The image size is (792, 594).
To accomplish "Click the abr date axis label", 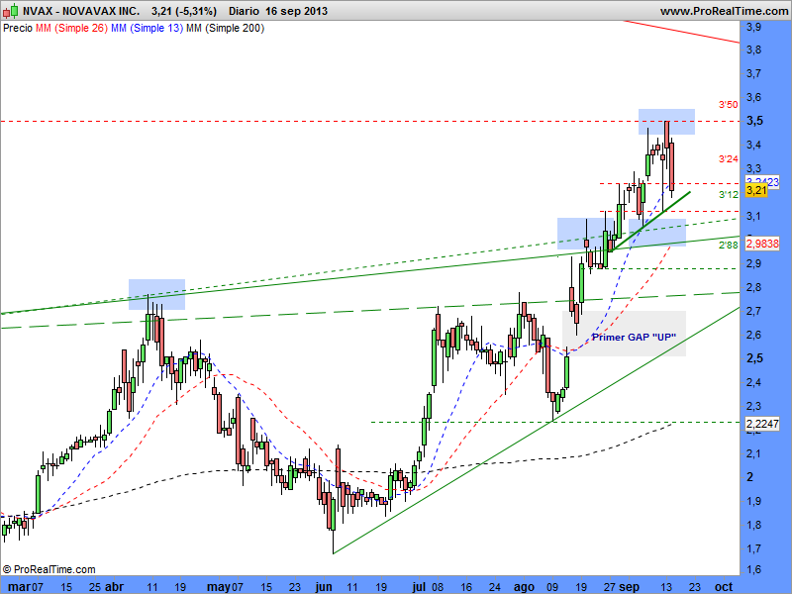I will 114,587.
